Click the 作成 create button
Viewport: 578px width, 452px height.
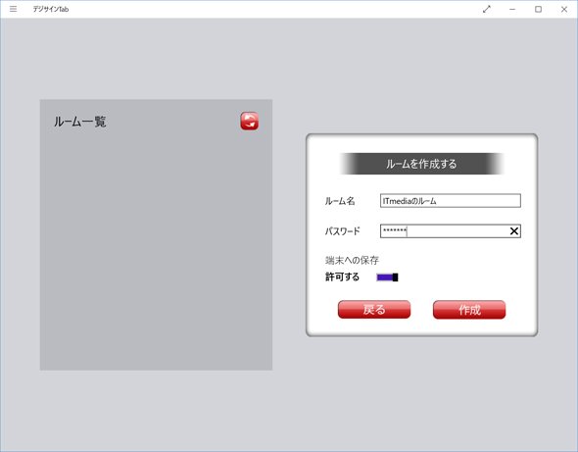(x=469, y=309)
